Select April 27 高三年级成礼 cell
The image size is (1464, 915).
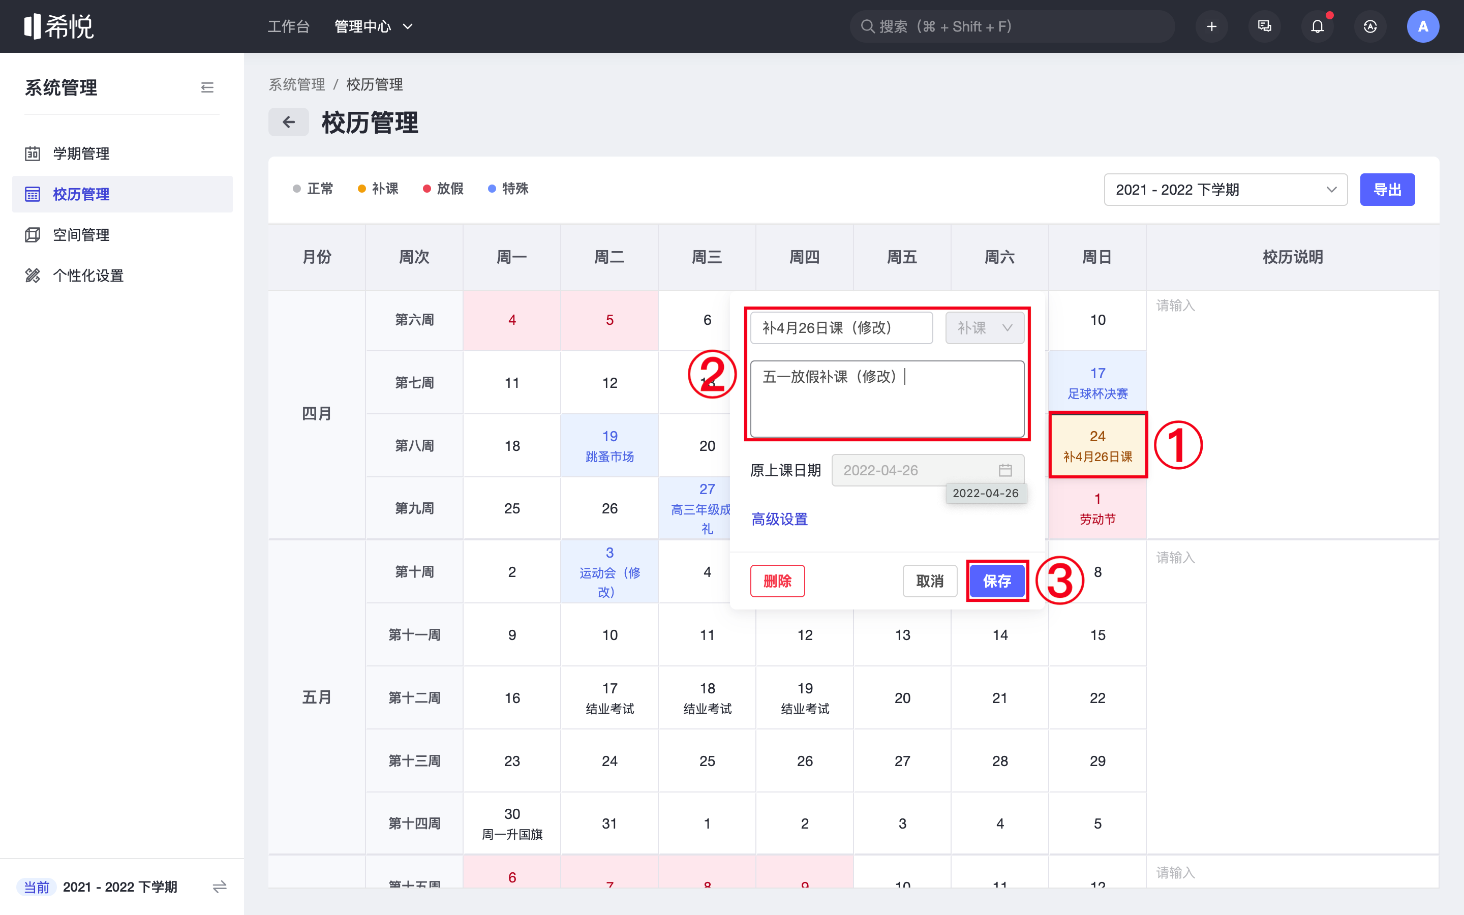pyautogui.click(x=694, y=508)
